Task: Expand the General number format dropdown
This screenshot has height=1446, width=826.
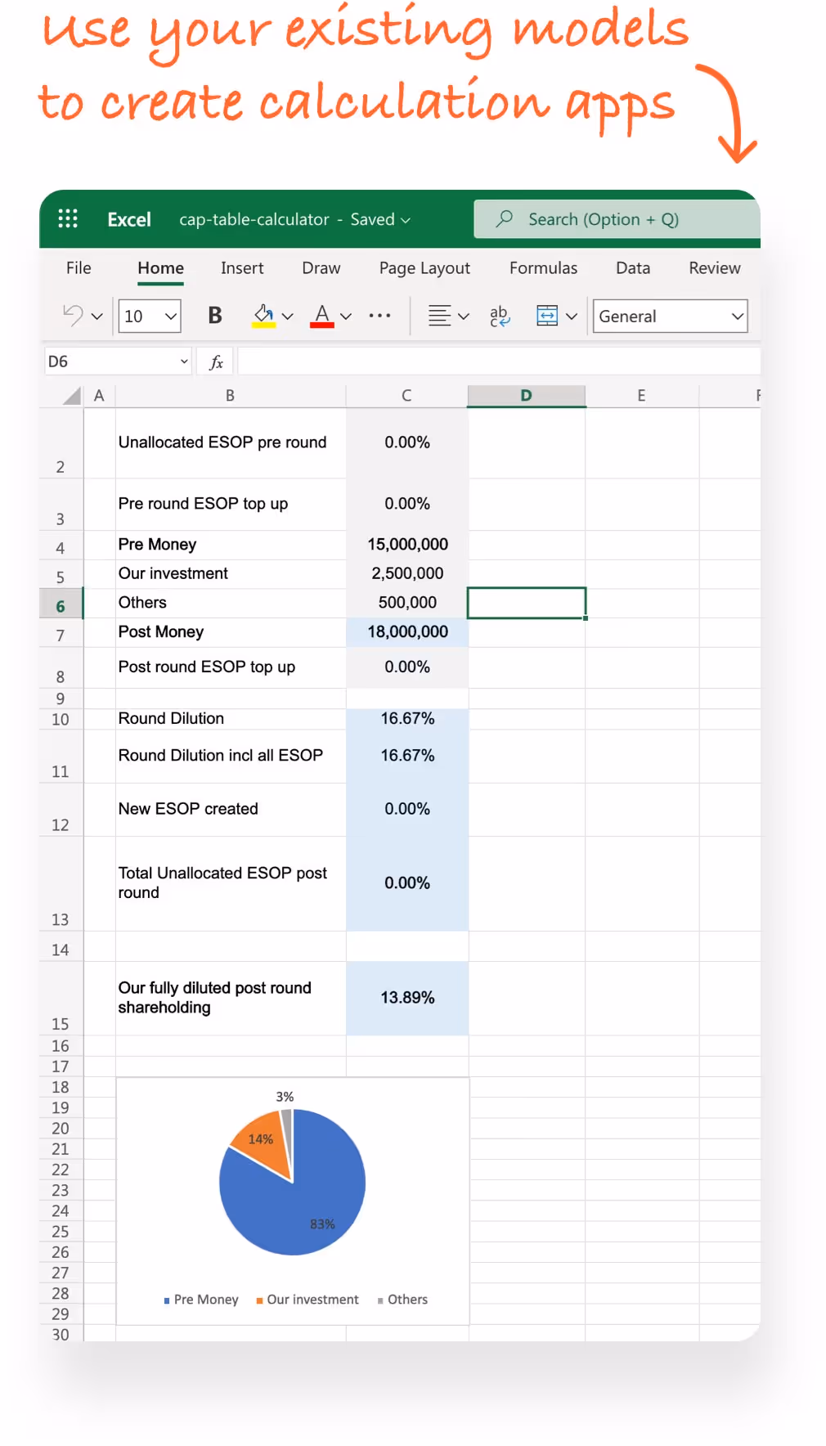Action: pyautogui.click(x=737, y=317)
